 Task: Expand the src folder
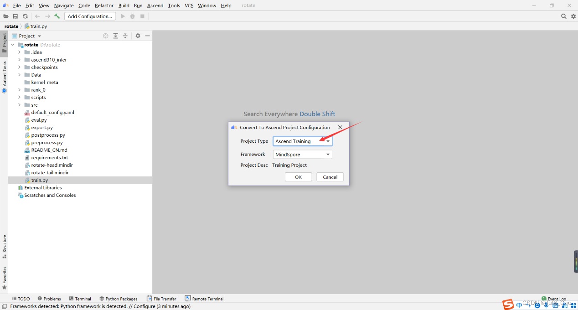pos(19,105)
